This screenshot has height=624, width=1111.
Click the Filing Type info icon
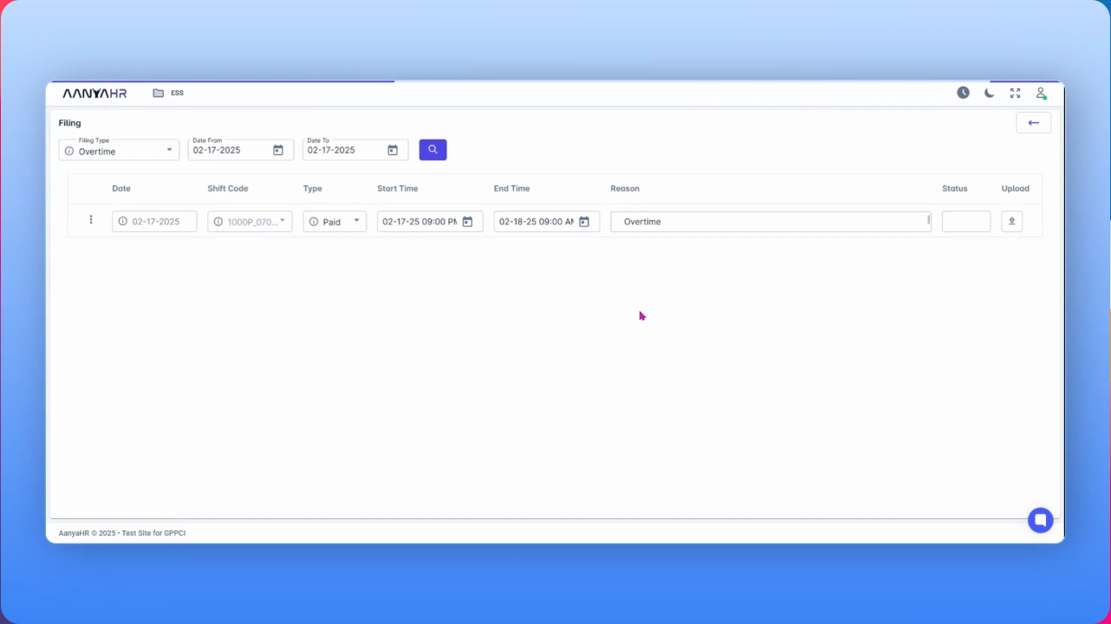(x=69, y=151)
